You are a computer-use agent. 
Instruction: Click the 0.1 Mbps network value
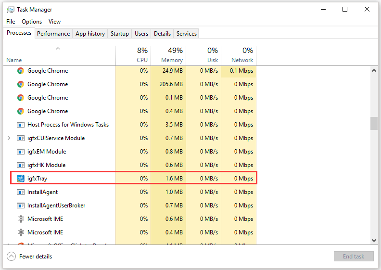(241, 71)
